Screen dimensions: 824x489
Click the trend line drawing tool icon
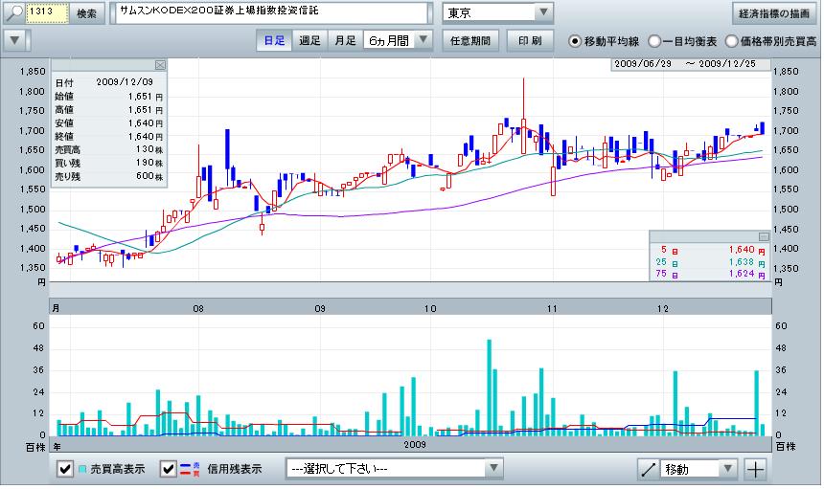[x=649, y=469]
